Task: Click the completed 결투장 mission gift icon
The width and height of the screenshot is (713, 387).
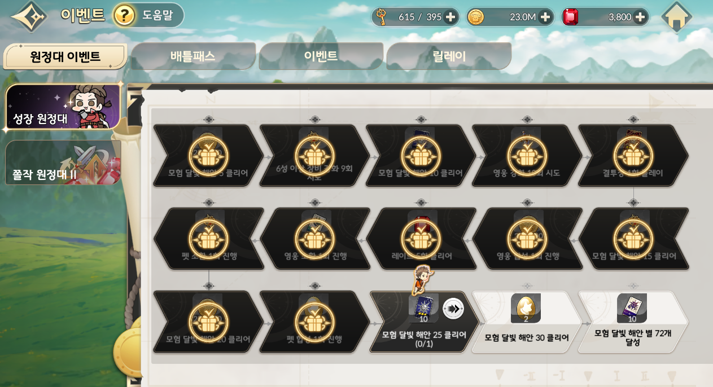Action: click(x=633, y=156)
